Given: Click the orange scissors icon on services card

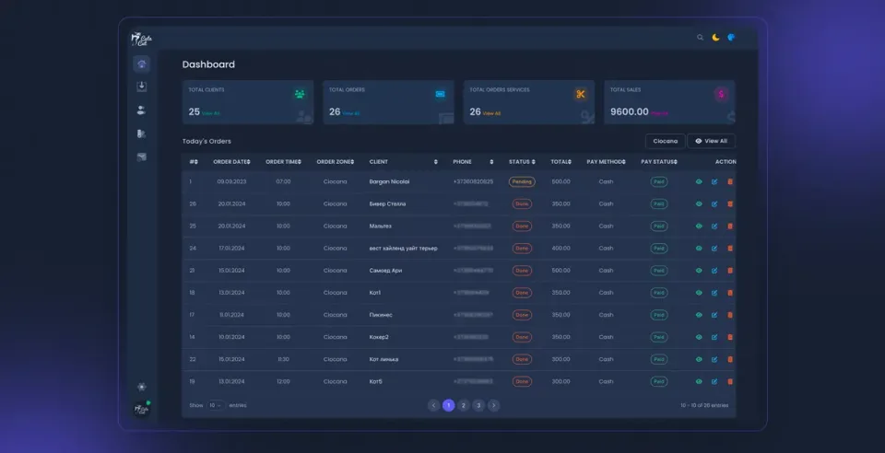Looking at the screenshot, I should 581,94.
